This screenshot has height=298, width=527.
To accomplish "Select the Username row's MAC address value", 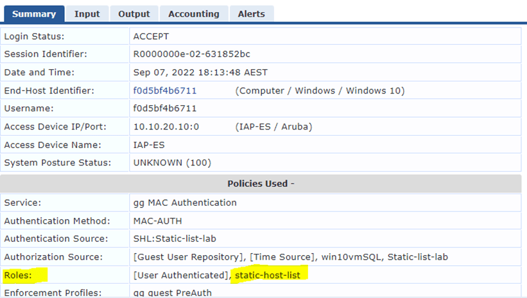I will point(165,108).
